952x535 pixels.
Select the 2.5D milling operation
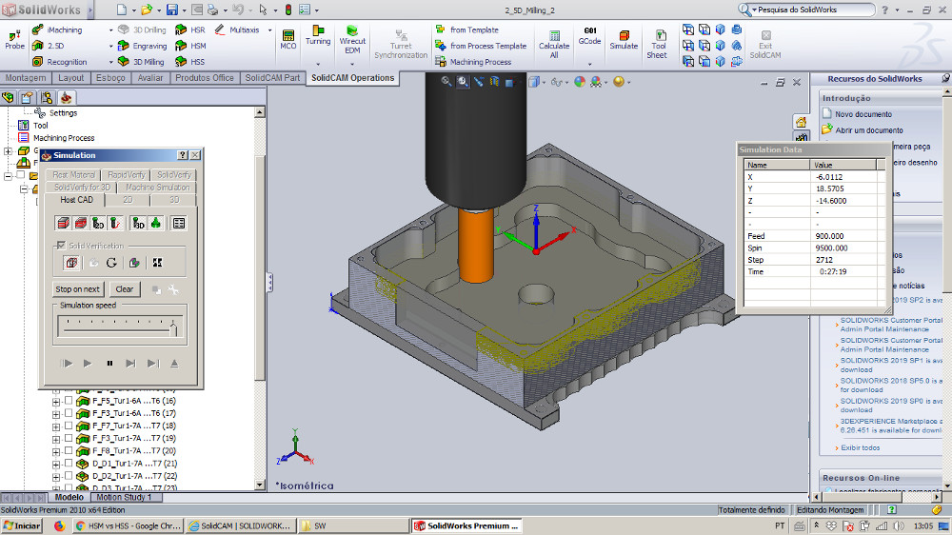click(x=49, y=46)
